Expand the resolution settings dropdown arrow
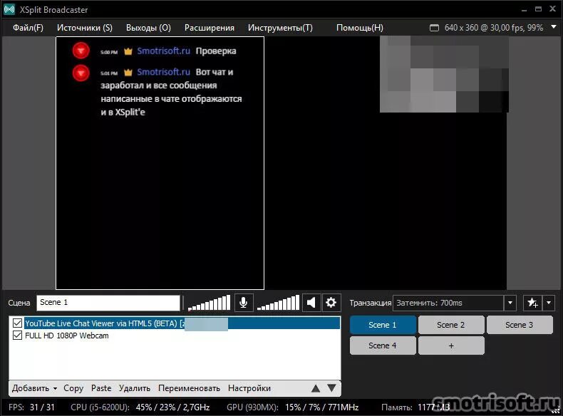 pyautogui.click(x=554, y=26)
